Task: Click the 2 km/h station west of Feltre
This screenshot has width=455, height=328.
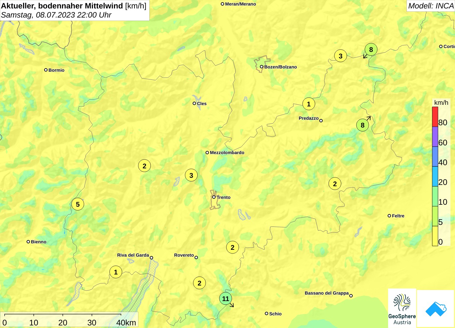Action: pos(335,184)
